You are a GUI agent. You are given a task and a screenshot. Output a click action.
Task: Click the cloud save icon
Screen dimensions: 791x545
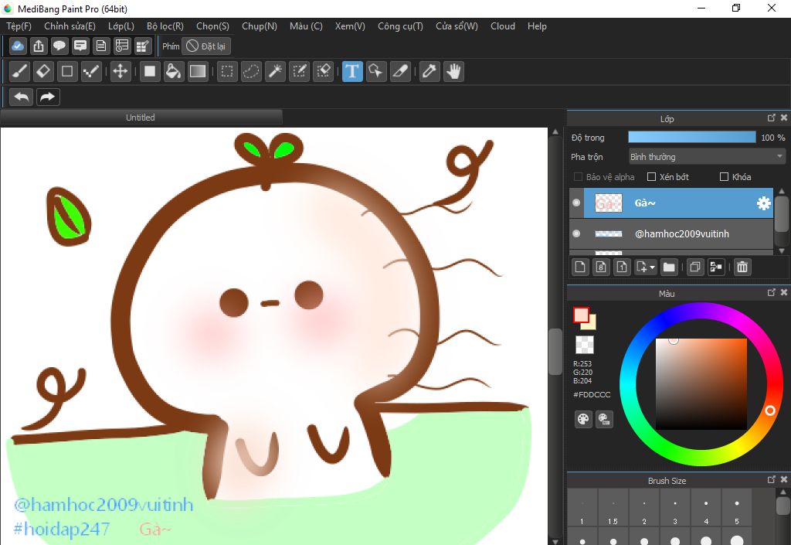point(18,46)
